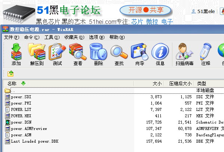Click the 电子 link in the header
Viewport: 224px width, 152px height.
167,22
